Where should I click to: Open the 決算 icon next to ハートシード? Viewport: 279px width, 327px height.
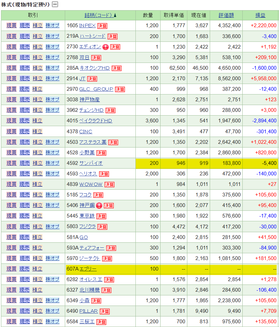tap(112, 36)
